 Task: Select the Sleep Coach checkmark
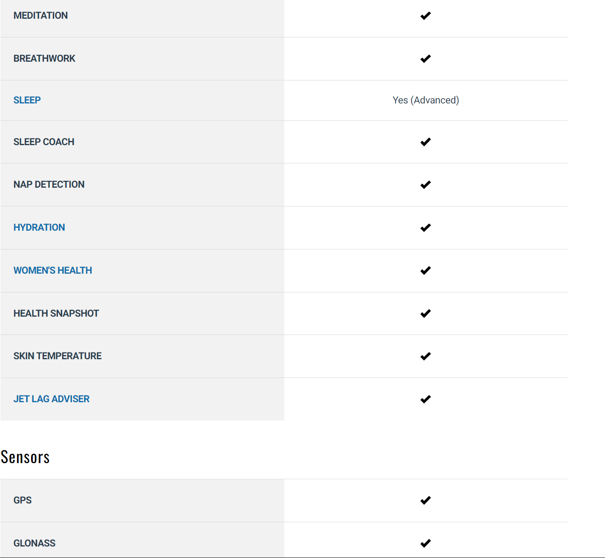(425, 142)
